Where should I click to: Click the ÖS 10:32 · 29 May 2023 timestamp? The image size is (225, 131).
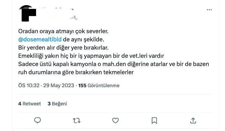pyautogui.click(x=46, y=86)
